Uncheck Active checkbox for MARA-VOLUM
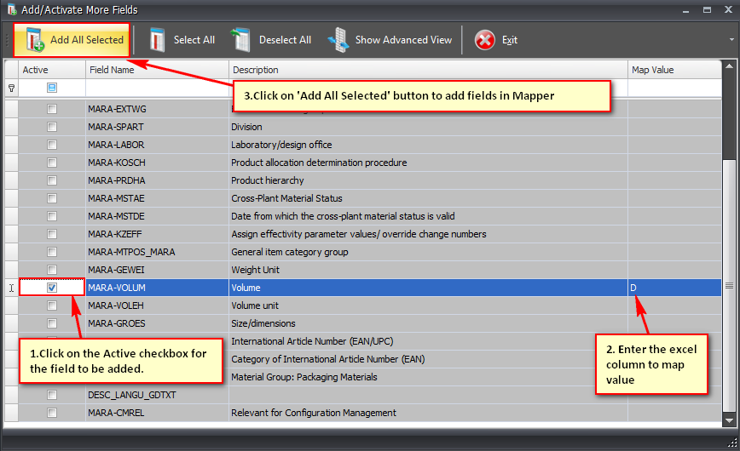This screenshot has height=451, width=740. pyautogui.click(x=52, y=288)
